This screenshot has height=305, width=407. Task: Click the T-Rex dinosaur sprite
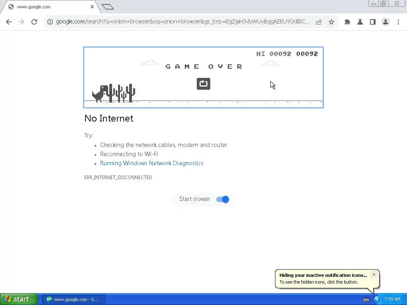pyautogui.click(x=100, y=94)
